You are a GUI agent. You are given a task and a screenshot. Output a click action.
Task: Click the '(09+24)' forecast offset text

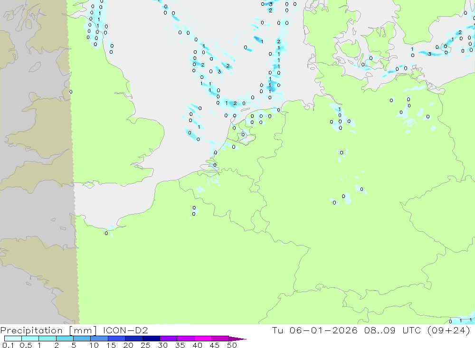tap(449, 330)
